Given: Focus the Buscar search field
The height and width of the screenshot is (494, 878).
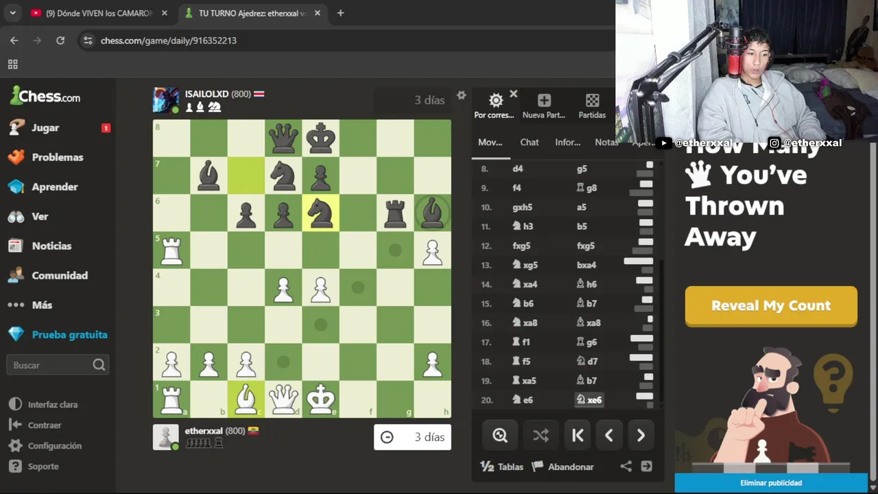Looking at the screenshot, I should coord(58,365).
